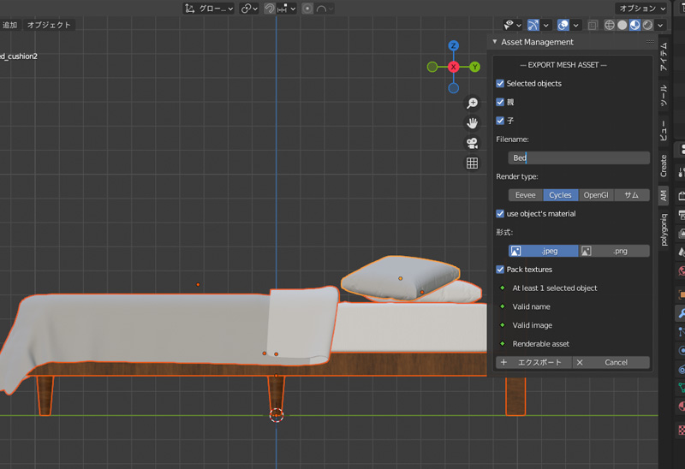Collapse the Asset Management panel
The height and width of the screenshot is (469, 685).
[495, 42]
